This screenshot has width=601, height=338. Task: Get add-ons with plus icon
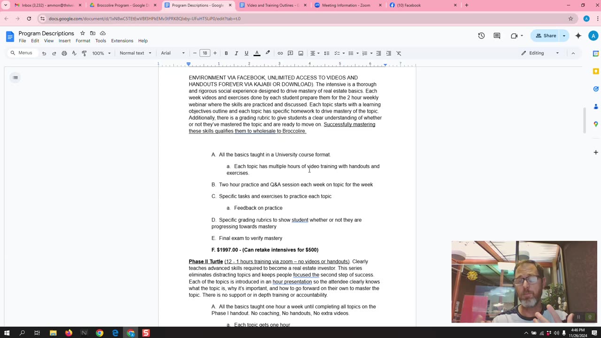click(596, 152)
